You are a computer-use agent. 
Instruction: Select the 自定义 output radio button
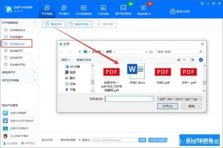[80, 140]
